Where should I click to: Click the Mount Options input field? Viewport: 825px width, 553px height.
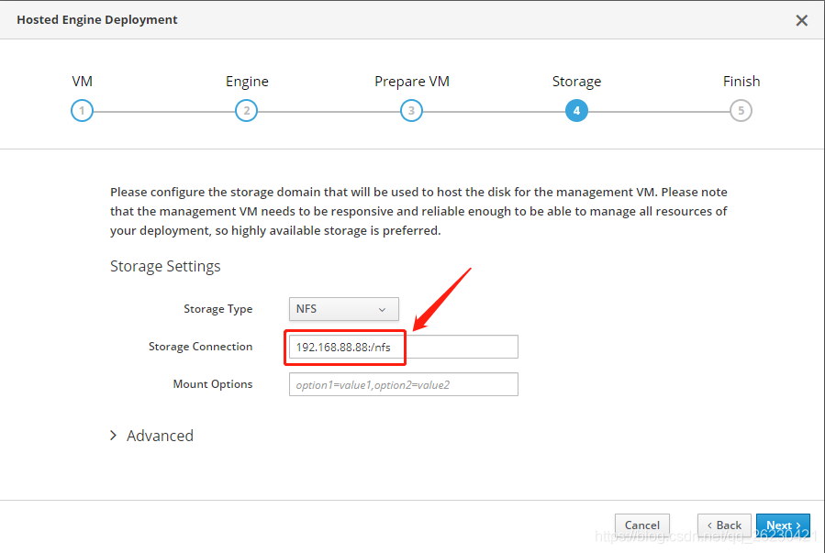pos(403,383)
